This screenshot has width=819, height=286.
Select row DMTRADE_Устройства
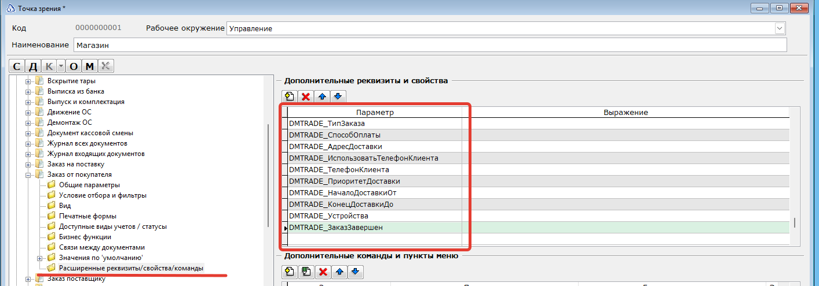[375, 216]
